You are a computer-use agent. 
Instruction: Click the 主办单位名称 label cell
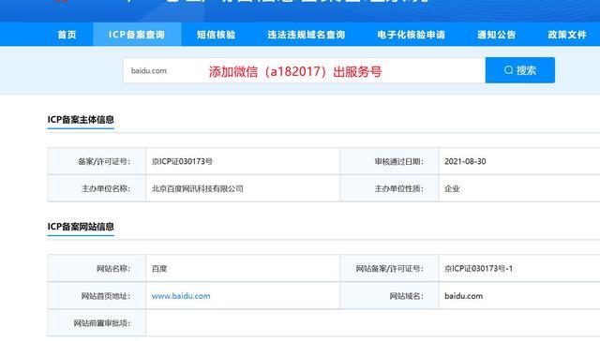click(97, 188)
